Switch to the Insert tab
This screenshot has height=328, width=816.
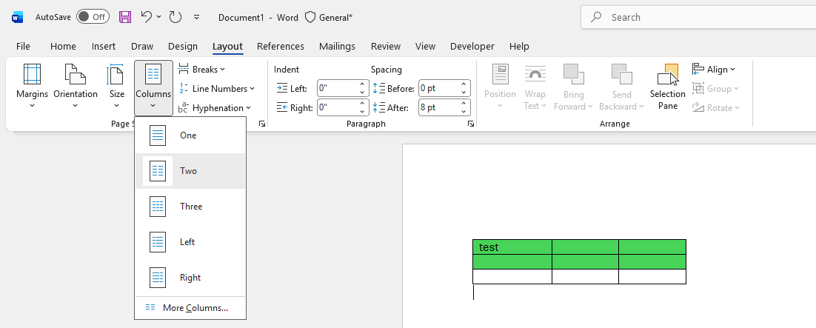(104, 47)
